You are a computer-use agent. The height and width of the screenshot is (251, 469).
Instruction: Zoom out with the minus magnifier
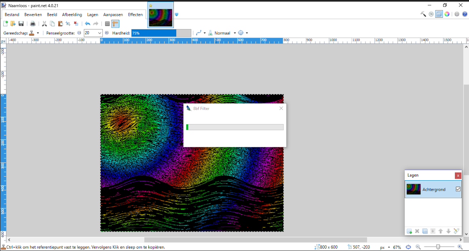tap(418, 247)
